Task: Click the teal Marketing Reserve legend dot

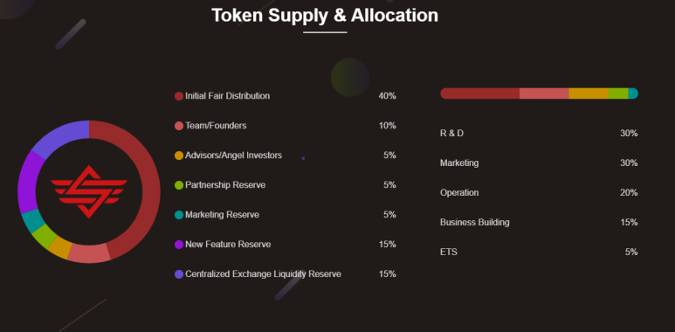Action: pos(179,214)
